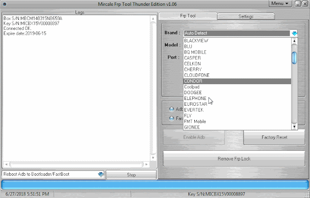The width and height of the screenshot is (310, 198).
Task: Collapse the Brand dropdown arrow
Action: pyautogui.click(x=294, y=33)
